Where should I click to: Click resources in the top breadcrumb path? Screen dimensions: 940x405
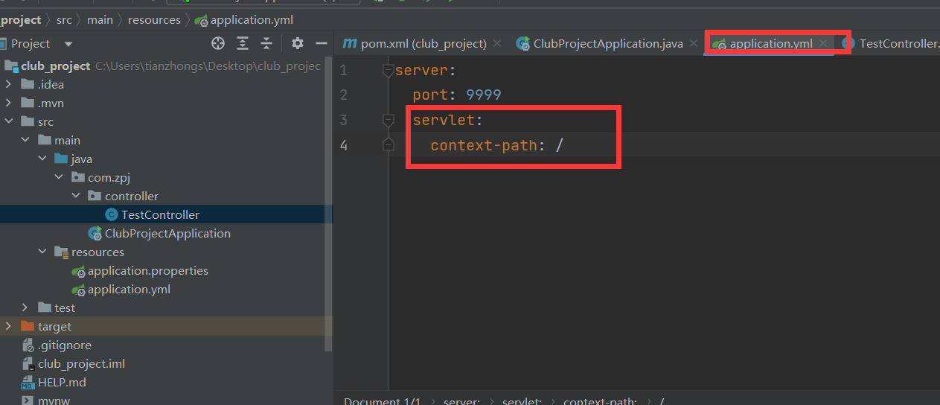(154, 20)
